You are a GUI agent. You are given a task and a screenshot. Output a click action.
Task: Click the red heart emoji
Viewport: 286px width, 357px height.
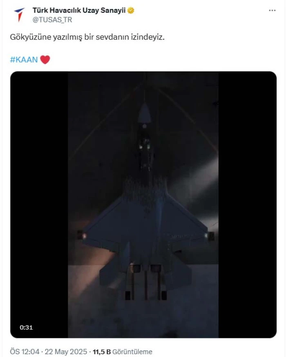coord(45,60)
